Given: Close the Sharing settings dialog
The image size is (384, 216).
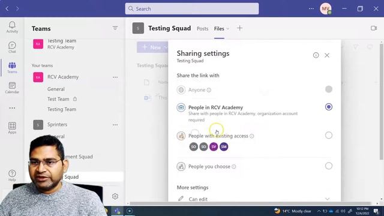Looking at the screenshot, I should point(327,55).
